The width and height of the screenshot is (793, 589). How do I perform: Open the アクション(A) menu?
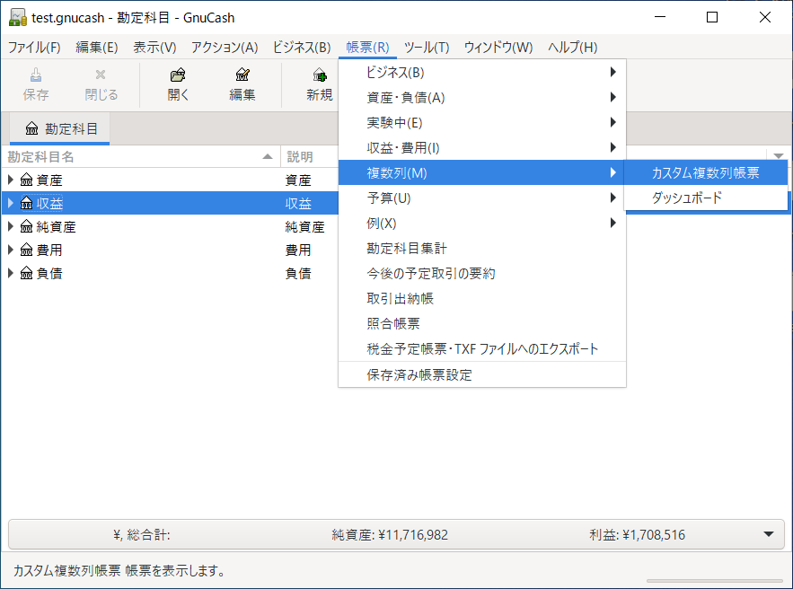225,47
